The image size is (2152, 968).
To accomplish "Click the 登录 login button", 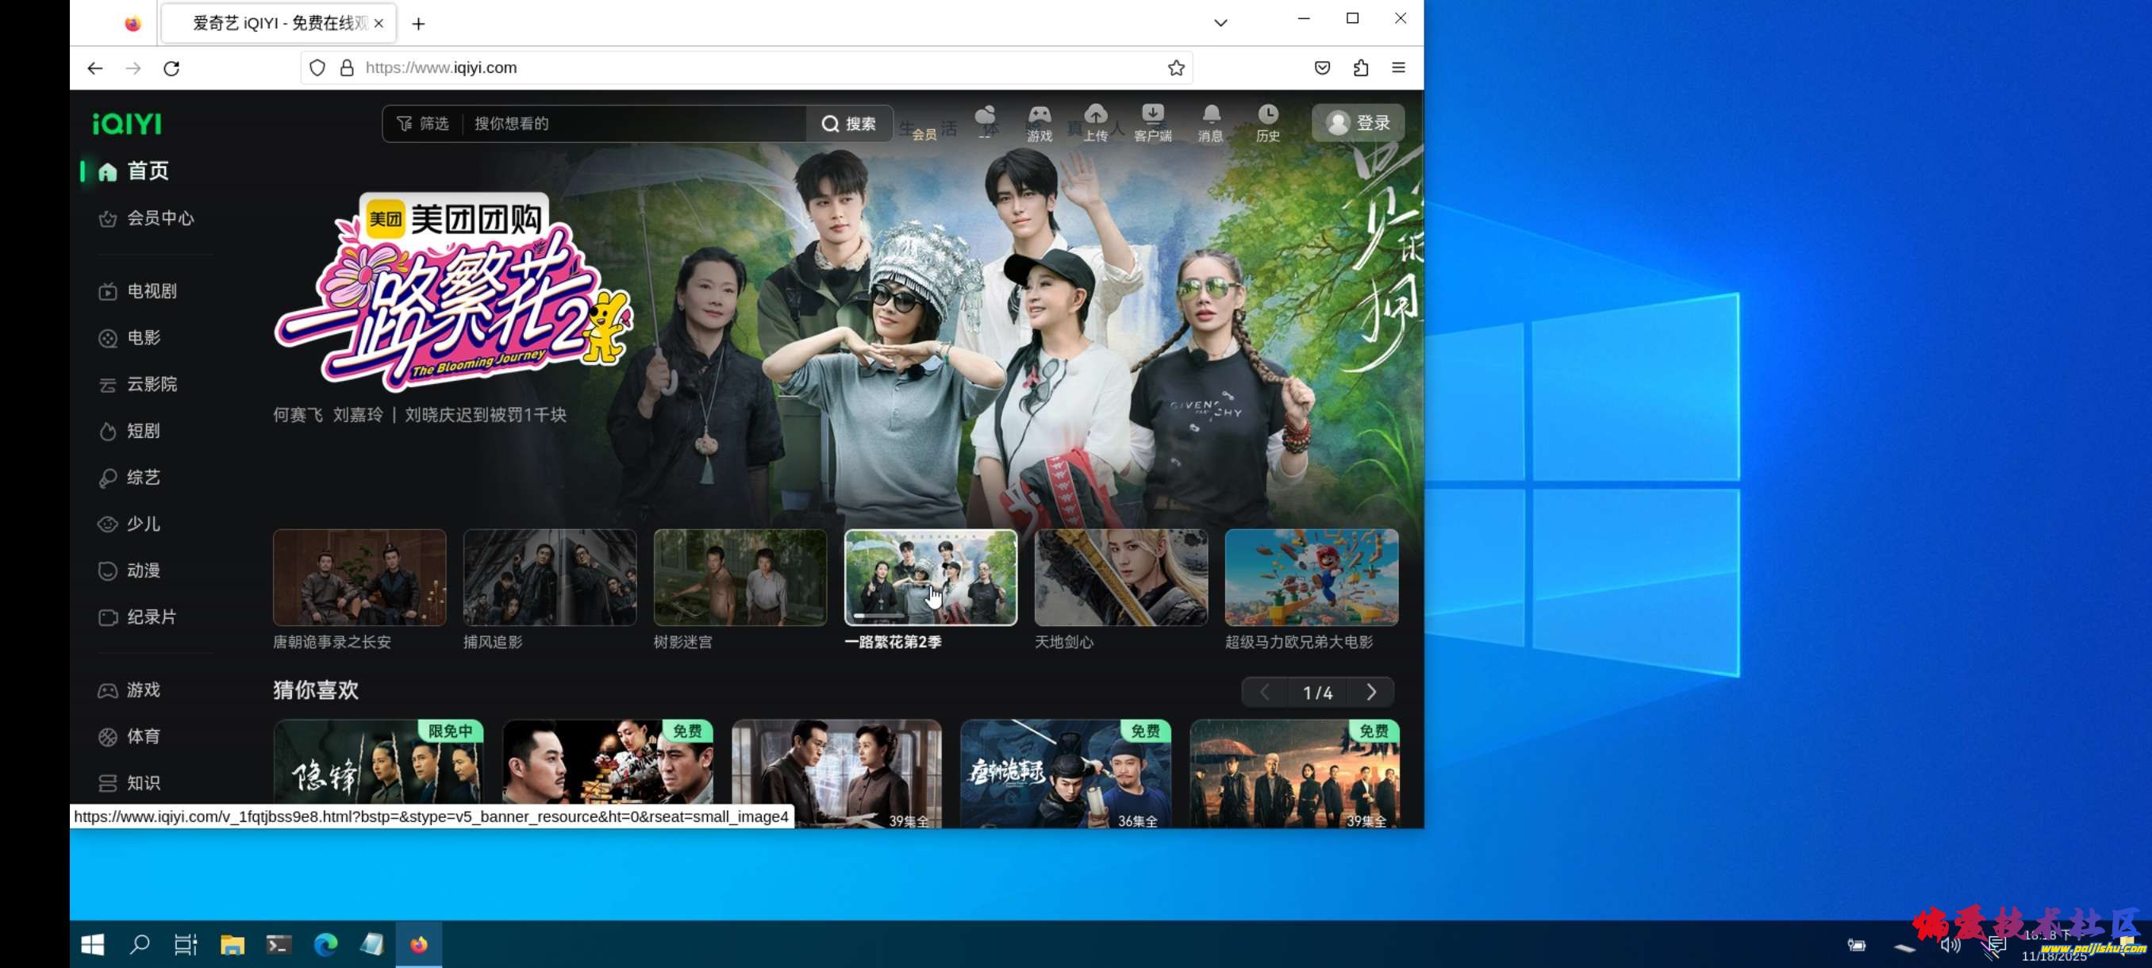I will 1358,123.
